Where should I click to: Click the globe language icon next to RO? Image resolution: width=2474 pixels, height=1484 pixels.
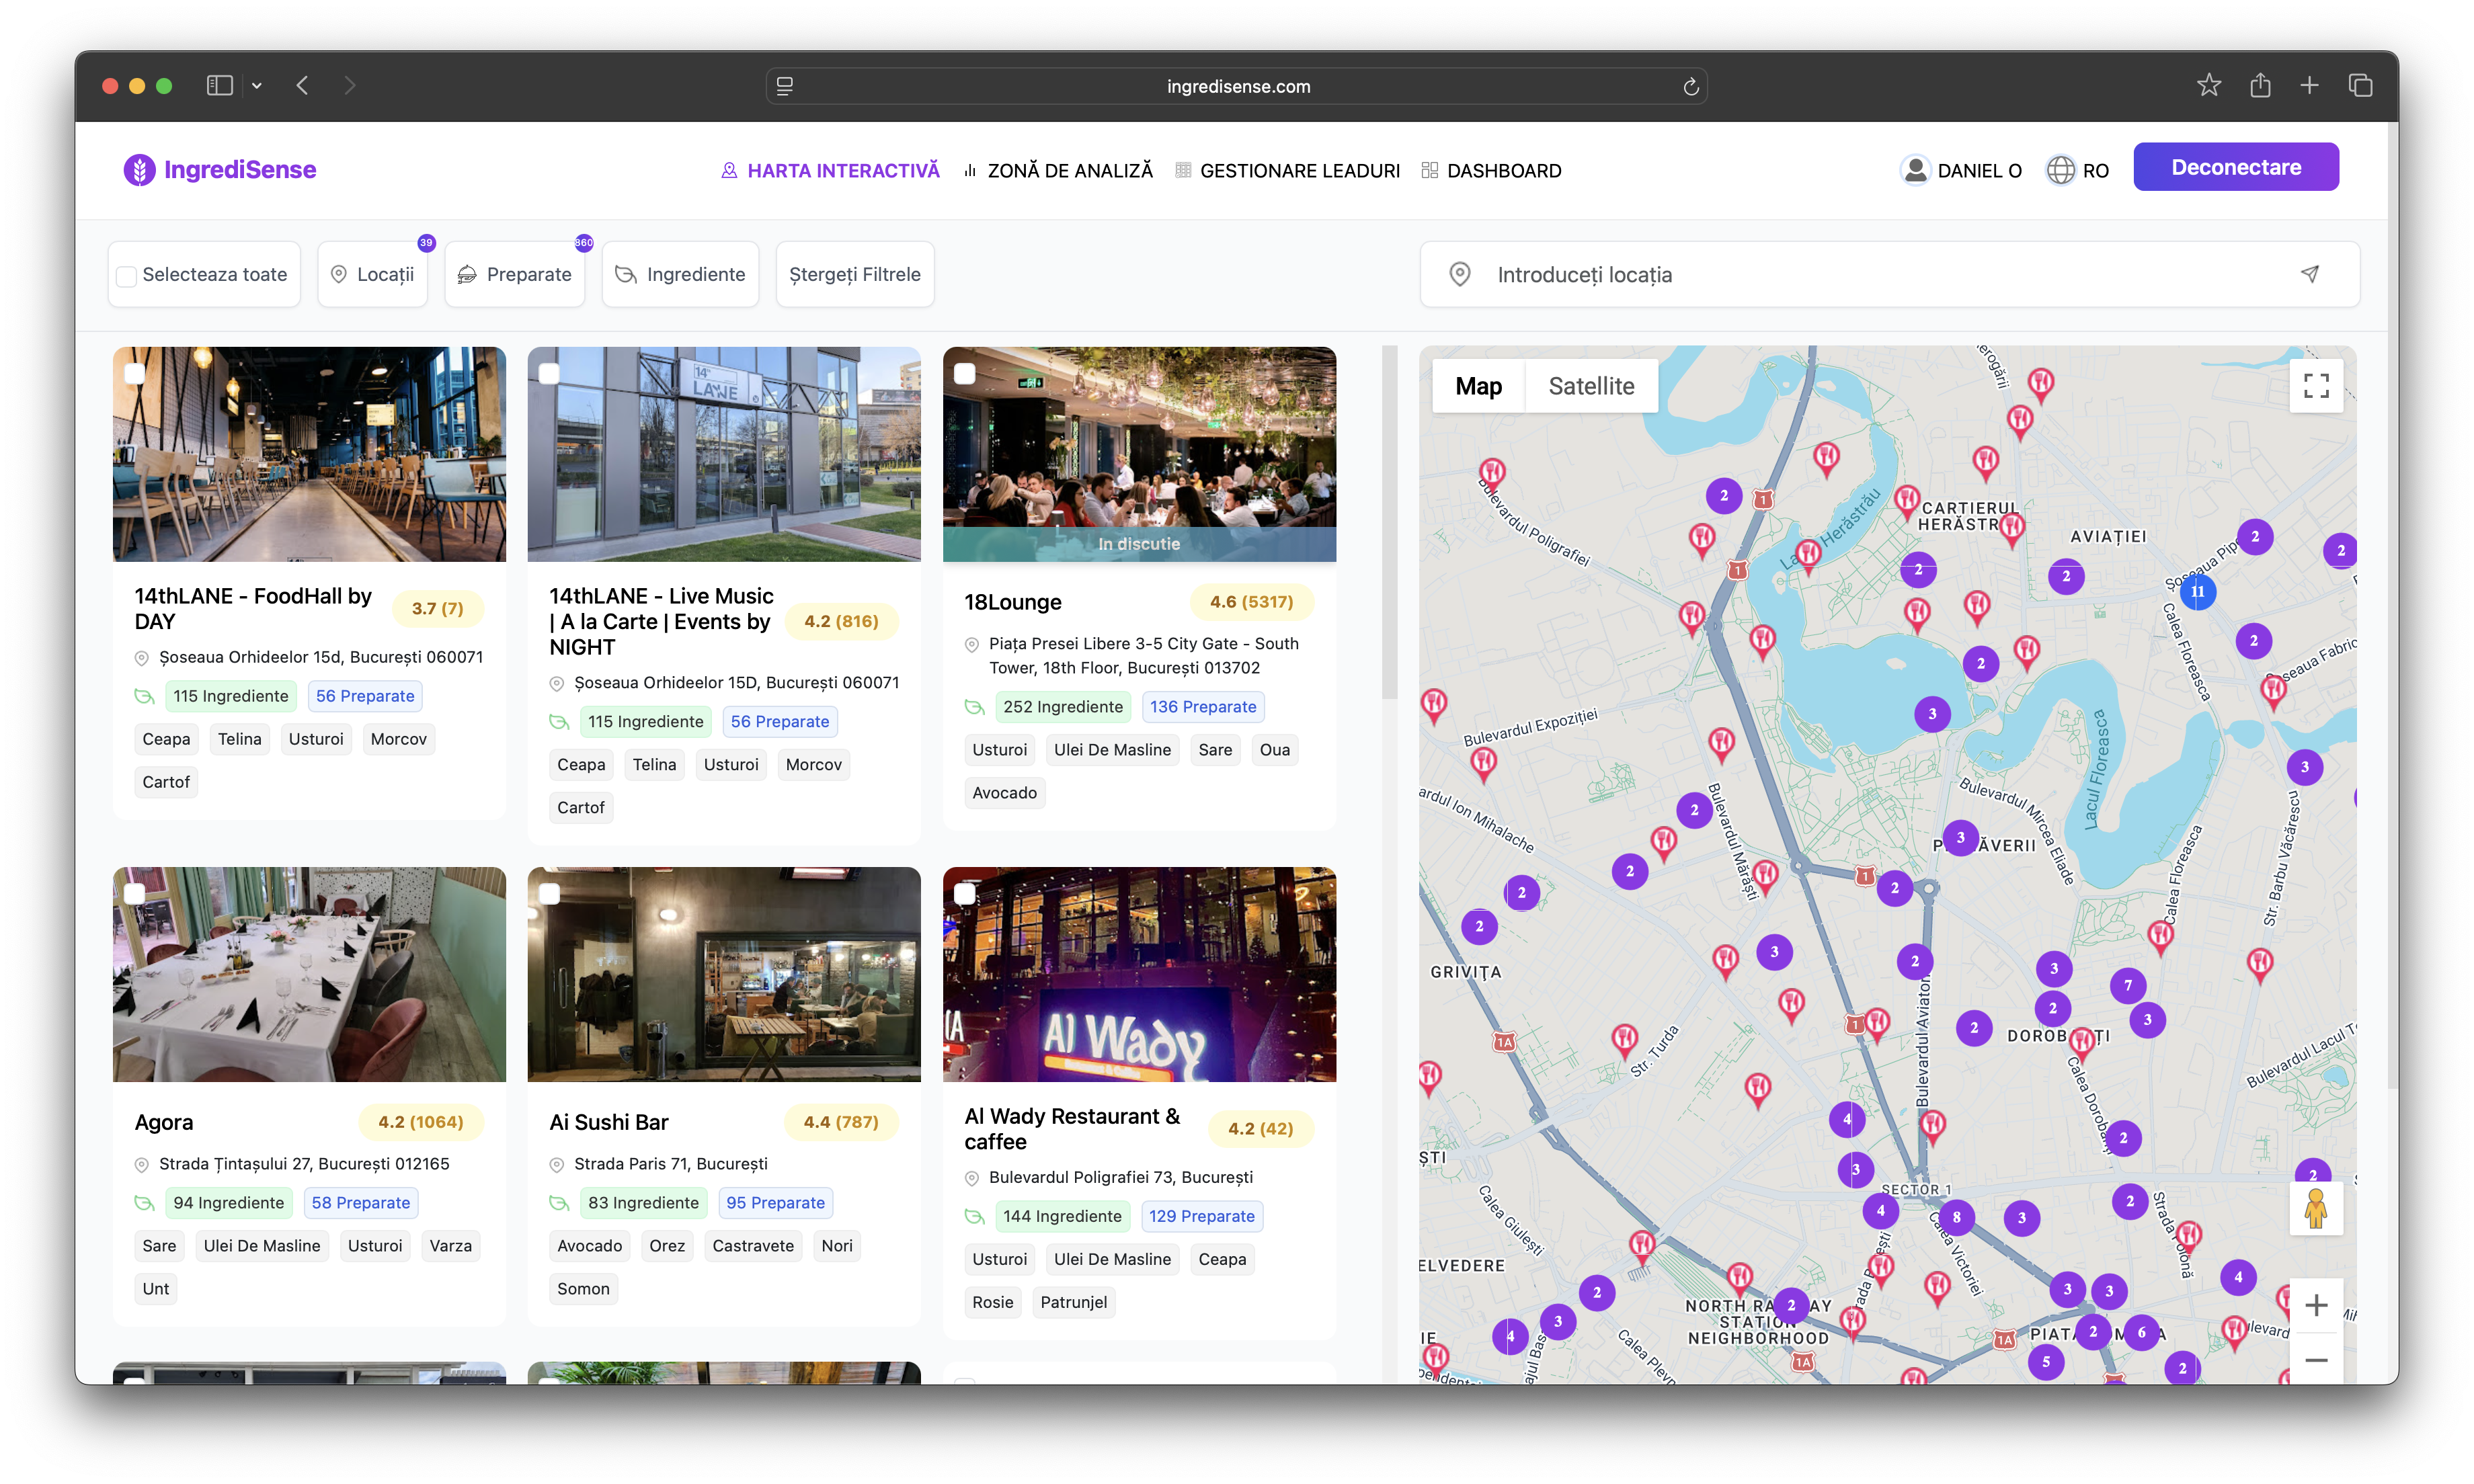click(x=2060, y=170)
